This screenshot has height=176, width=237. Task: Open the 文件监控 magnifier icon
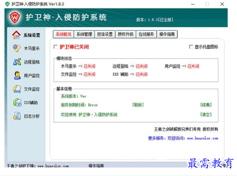pos(17,89)
